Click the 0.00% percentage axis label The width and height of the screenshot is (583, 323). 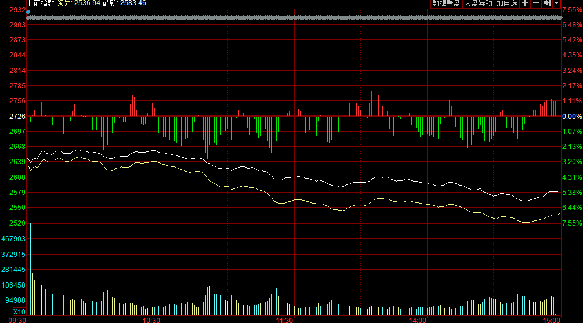tap(572, 117)
